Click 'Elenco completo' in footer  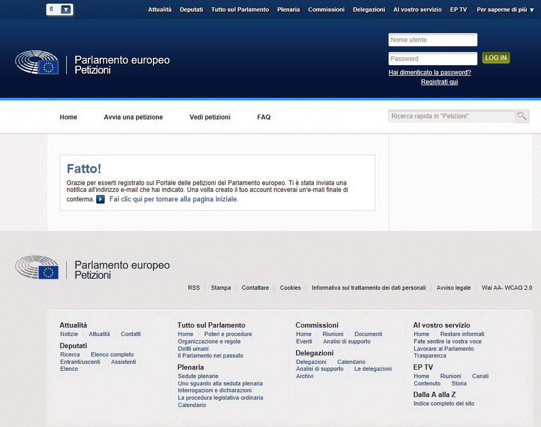(112, 354)
